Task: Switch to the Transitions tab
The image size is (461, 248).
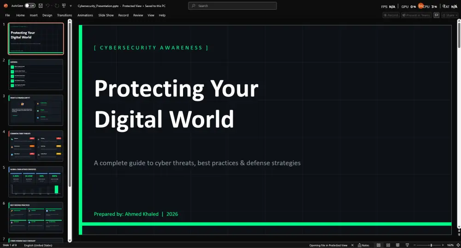Action: pos(65,15)
